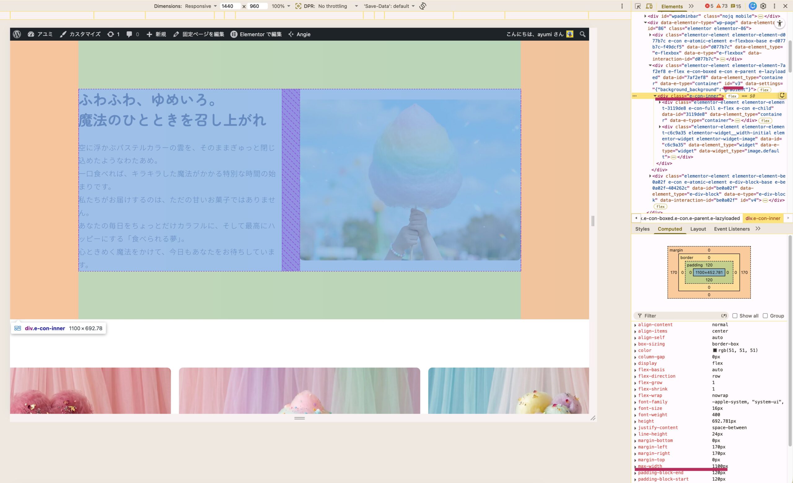Open the admin bar search magnifier
This screenshot has height=483, width=793.
[583, 34]
